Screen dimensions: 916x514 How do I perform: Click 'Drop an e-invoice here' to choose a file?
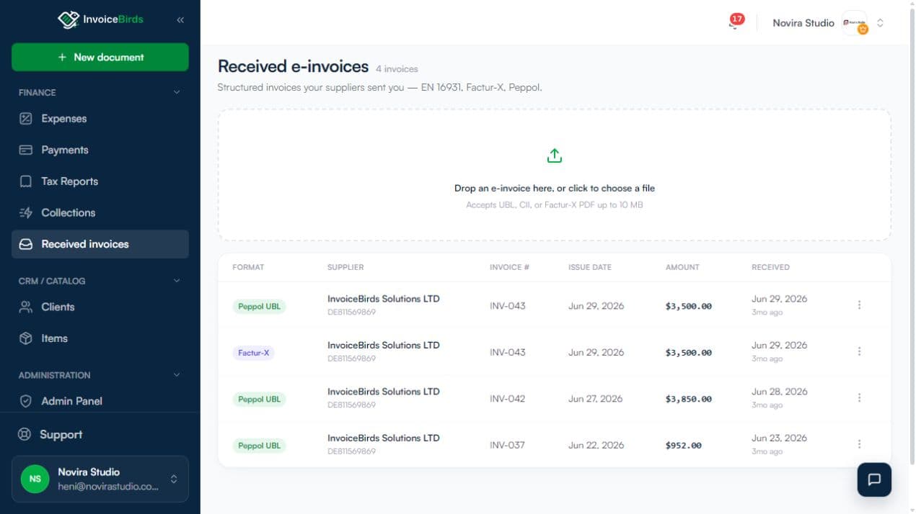pyautogui.click(x=554, y=188)
